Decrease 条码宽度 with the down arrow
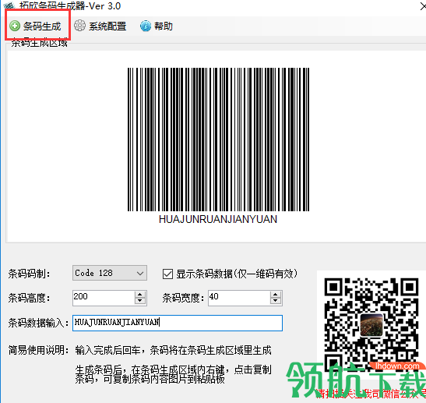 pos(276,301)
